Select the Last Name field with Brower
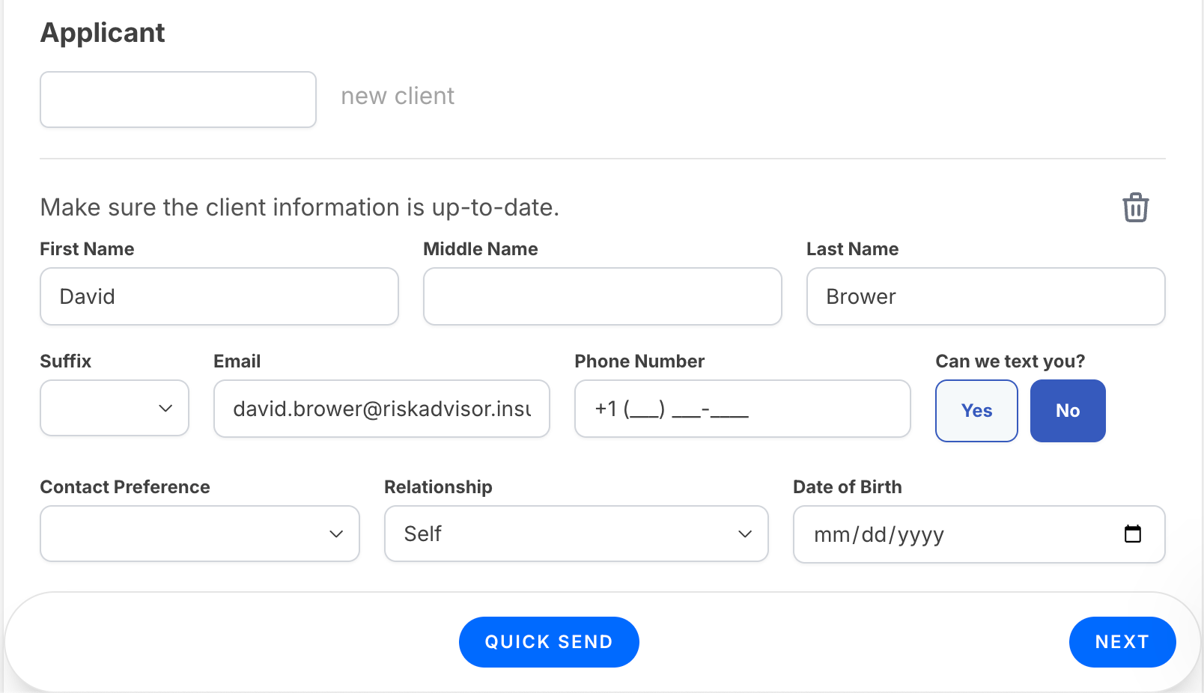This screenshot has height=693, width=1204. [x=986, y=296]
